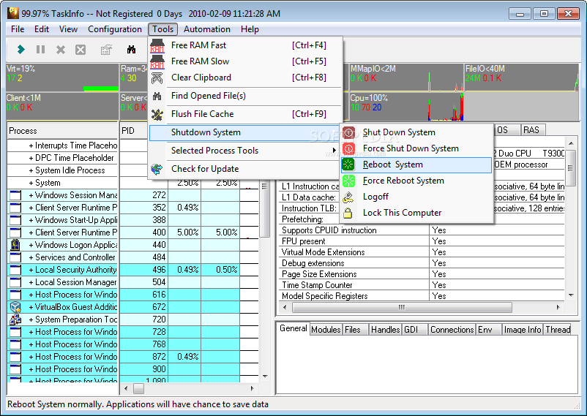
Task: Open the Shutdown System submenu
Action: click(245, 132)
